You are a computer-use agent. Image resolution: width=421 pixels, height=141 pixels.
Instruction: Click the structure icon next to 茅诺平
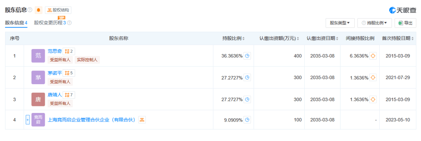point(69,73)
